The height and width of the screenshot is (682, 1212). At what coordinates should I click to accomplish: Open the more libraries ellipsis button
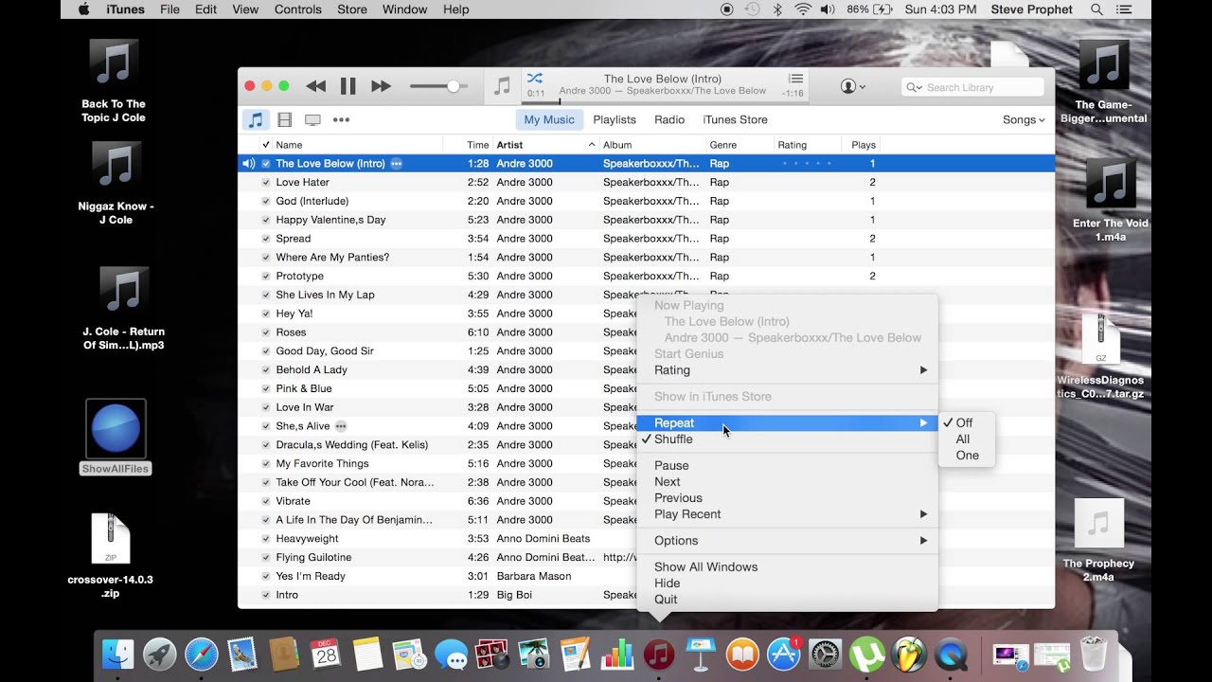[342, 119]
